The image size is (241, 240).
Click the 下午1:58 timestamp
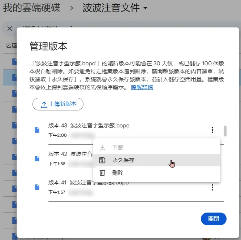coord(57,164)
